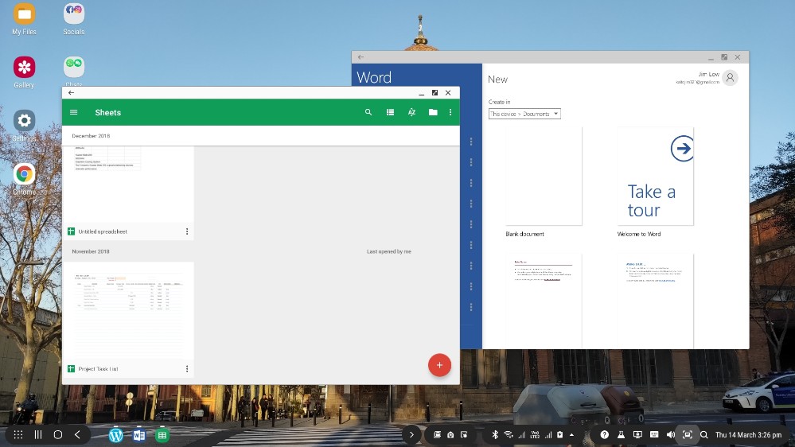Image resolution: width=795 pixels, height=447 pixels.
Task: Click the Bluetooth status icon
Action: click(x=495, y=435)
